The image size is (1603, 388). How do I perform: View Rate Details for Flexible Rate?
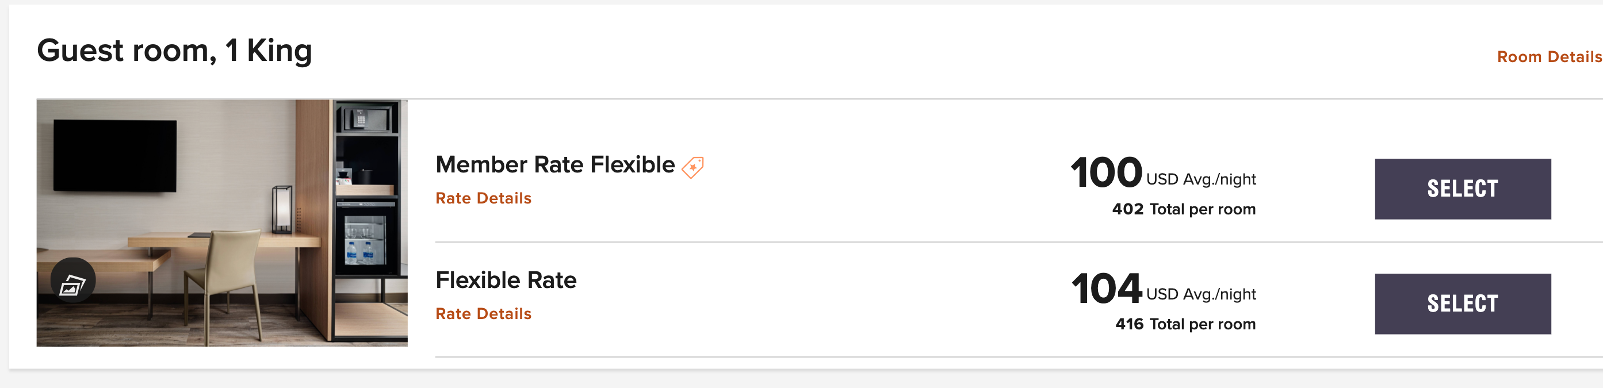coord(483,314)
